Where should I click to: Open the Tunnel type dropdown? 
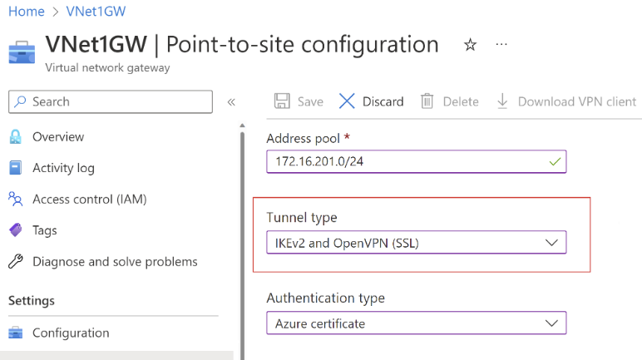tap(417, 243)
